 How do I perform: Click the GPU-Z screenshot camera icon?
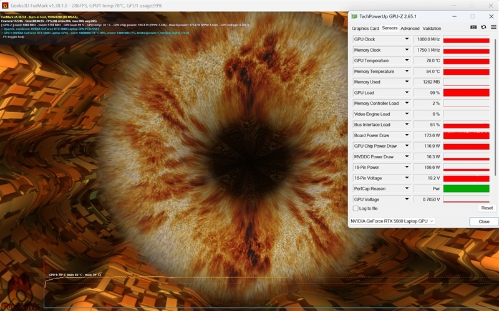point(473,27)
